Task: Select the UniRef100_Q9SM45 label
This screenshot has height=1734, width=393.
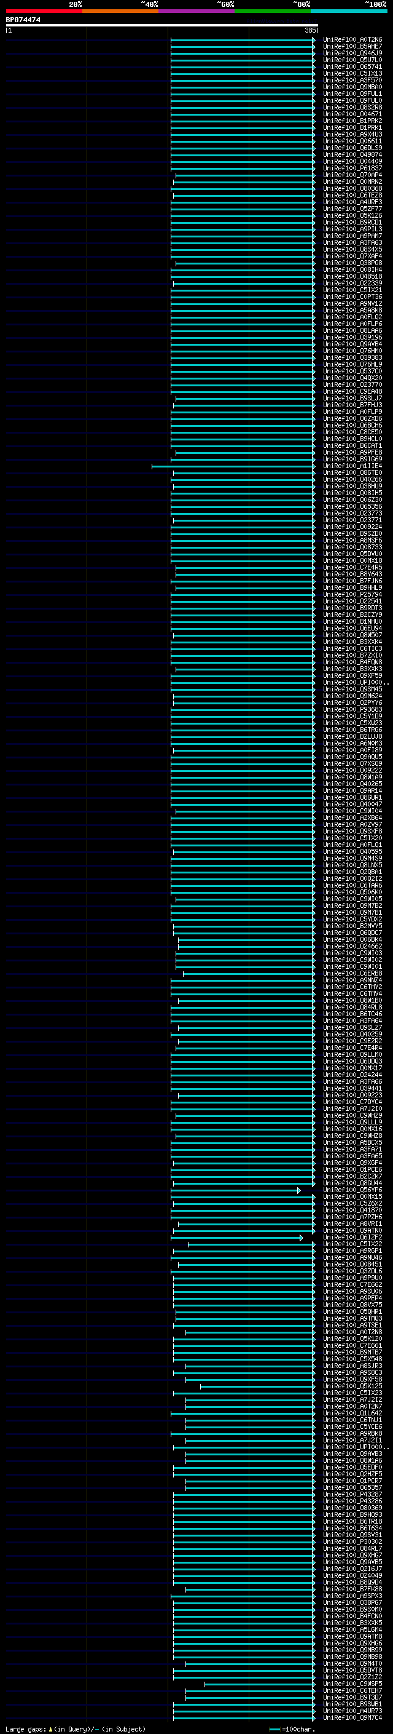Action: click(352, 690)
